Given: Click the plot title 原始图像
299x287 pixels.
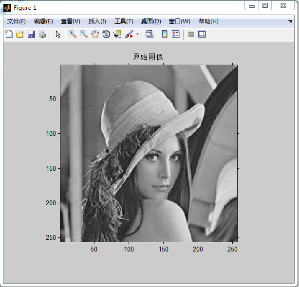Looking at the screenshot, I should (148, 57).
